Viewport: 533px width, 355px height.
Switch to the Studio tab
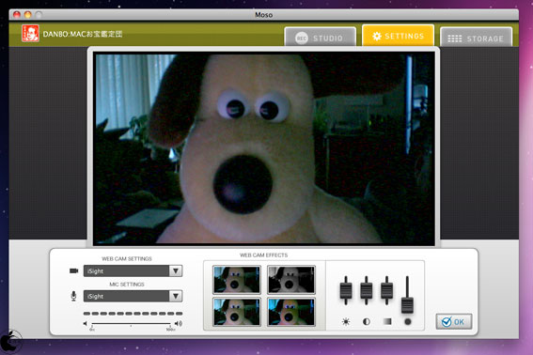click(321, 37)
